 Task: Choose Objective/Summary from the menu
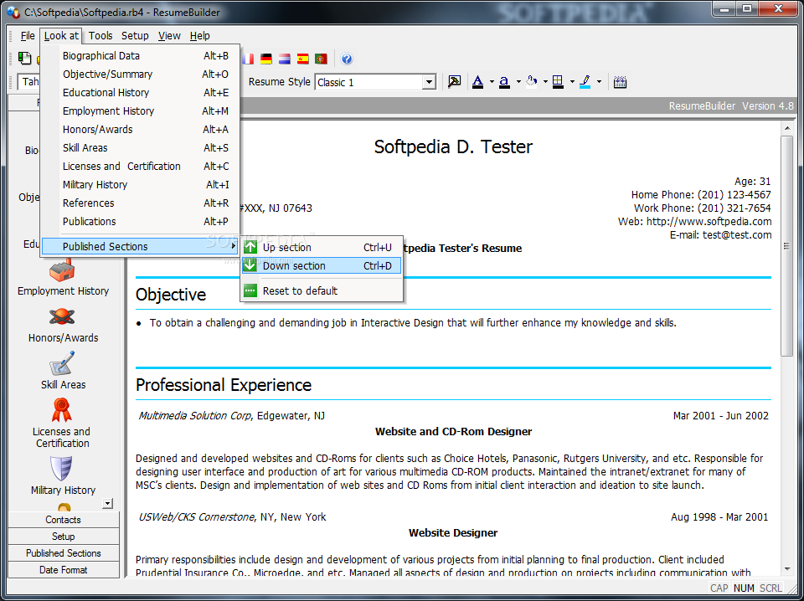tap(140, 74)
